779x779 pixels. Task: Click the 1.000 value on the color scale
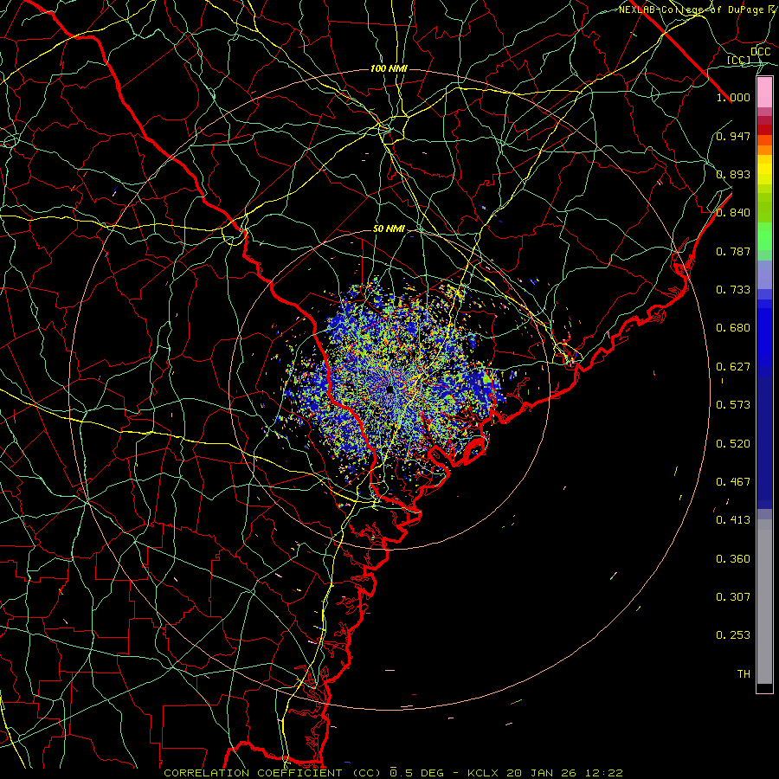(733, 97)
